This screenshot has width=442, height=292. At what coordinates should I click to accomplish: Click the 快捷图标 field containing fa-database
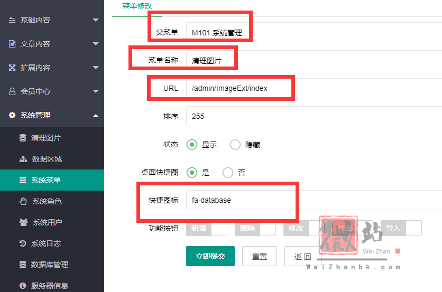(x=314, y=200)
